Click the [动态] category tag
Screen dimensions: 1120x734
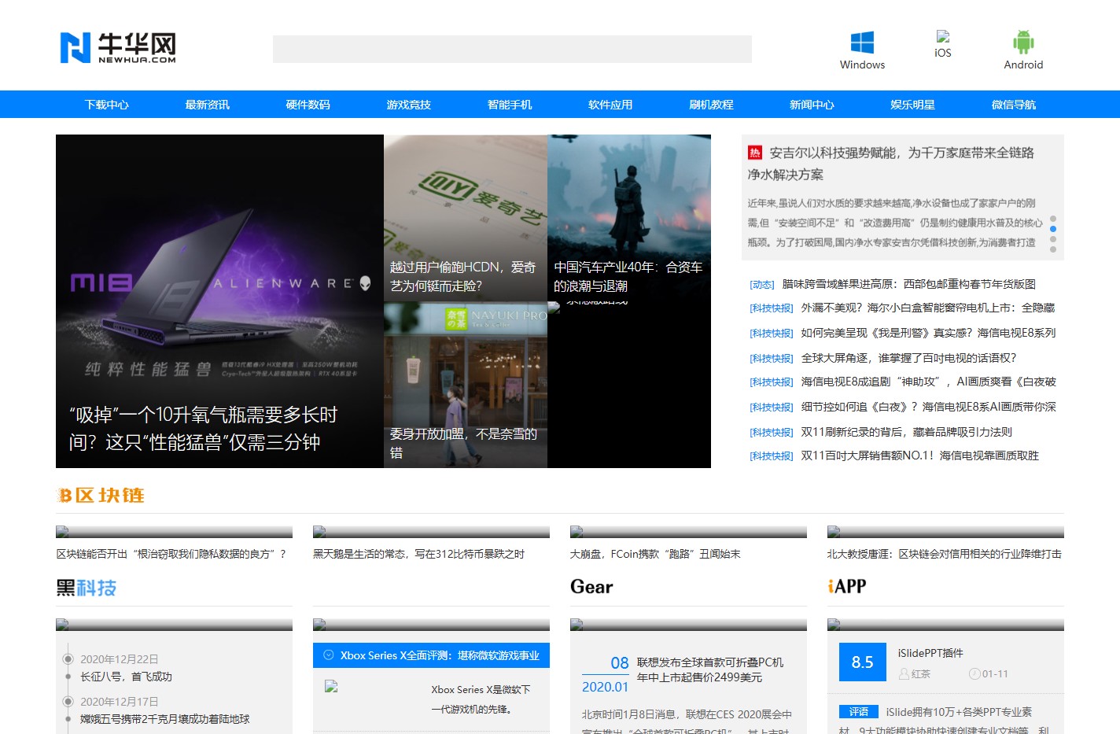pos(762,285)
